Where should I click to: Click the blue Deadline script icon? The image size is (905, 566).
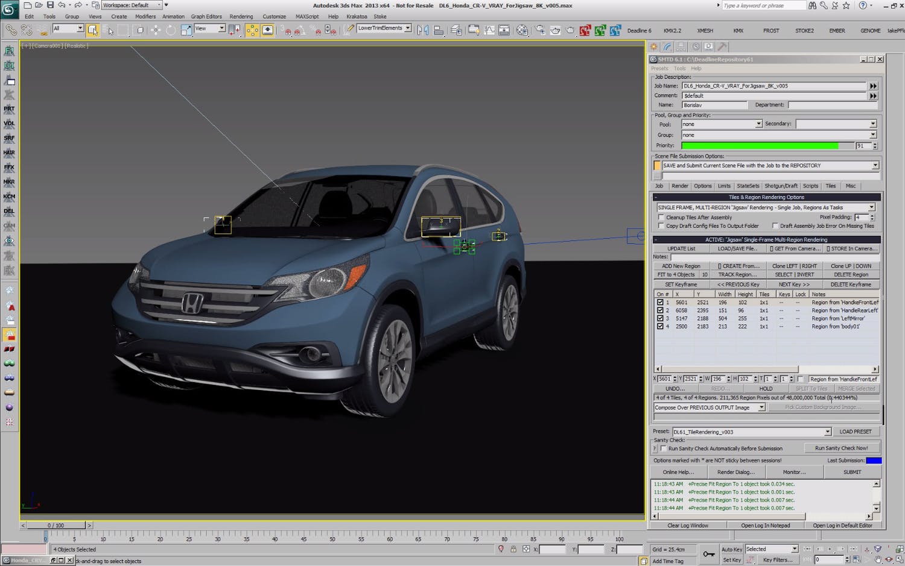pyautogui.click(x=615, y=30)
